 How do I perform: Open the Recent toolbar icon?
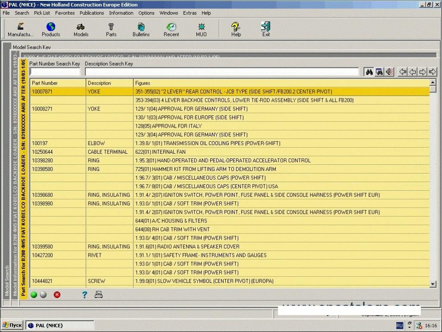pos(171,30)
